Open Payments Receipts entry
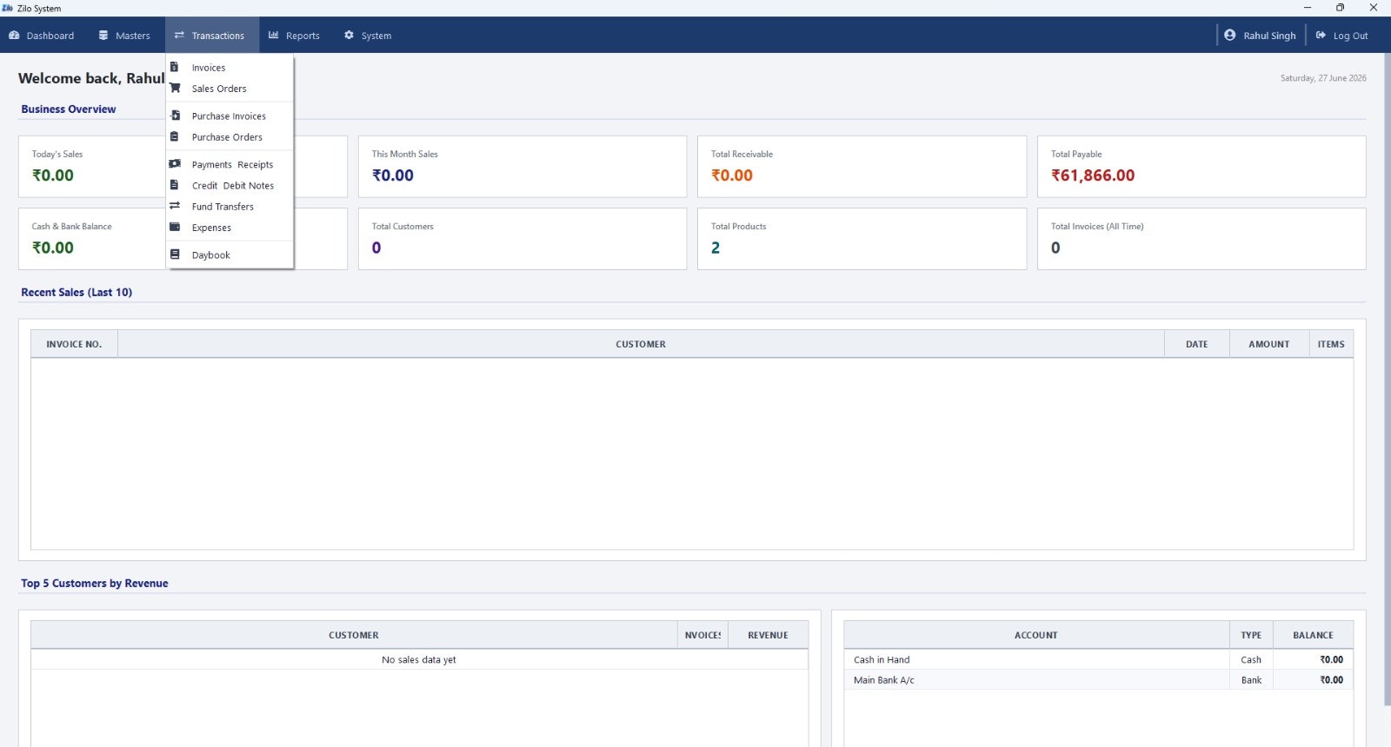This screenshot has width=1391, height=747. pyautogui.click(x=230, y=164)
